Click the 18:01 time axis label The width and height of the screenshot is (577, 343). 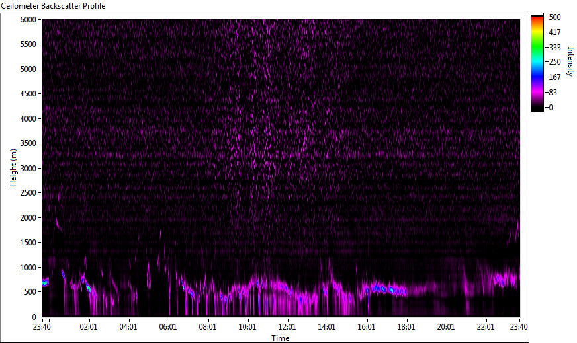(406, 327)
